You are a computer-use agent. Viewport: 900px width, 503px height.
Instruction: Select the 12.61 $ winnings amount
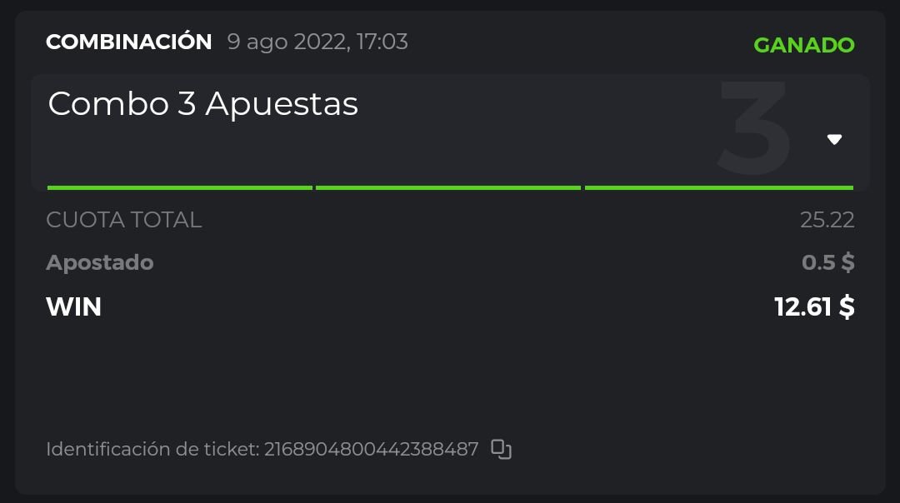(814, 306)
